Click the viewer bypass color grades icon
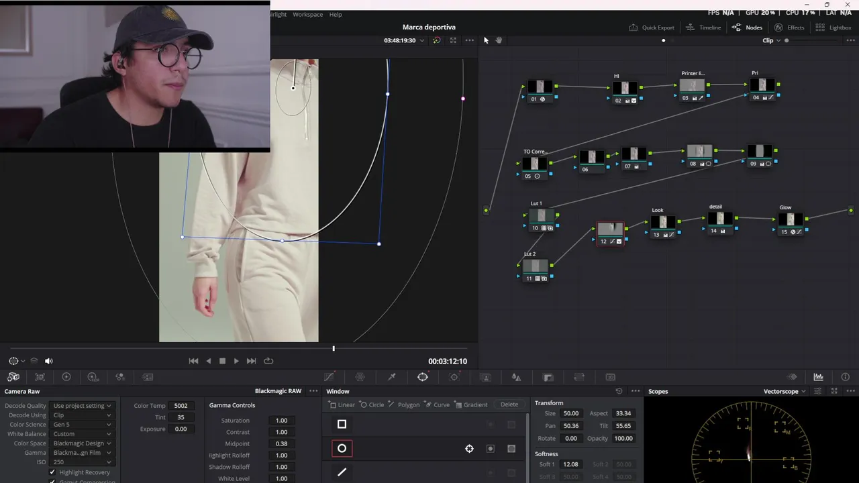Screen dimensions: 859x483 point(437,40)
